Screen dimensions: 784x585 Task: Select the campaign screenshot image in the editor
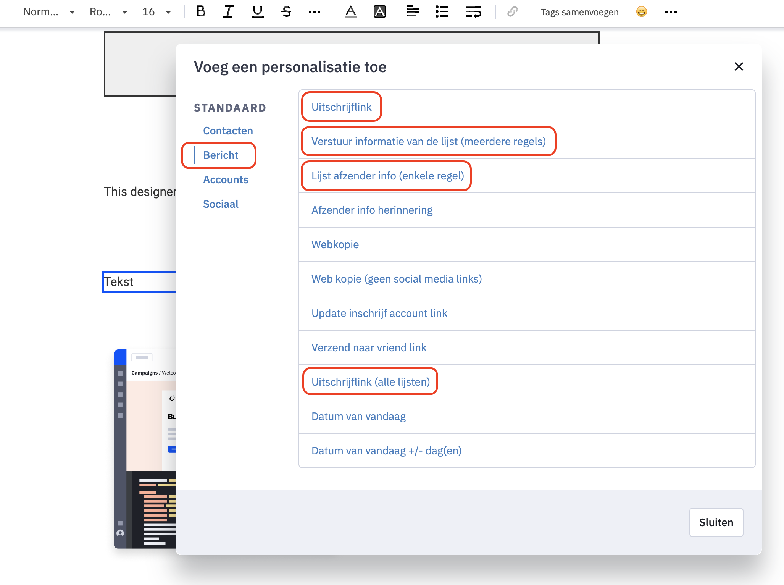tap(145, 449)
